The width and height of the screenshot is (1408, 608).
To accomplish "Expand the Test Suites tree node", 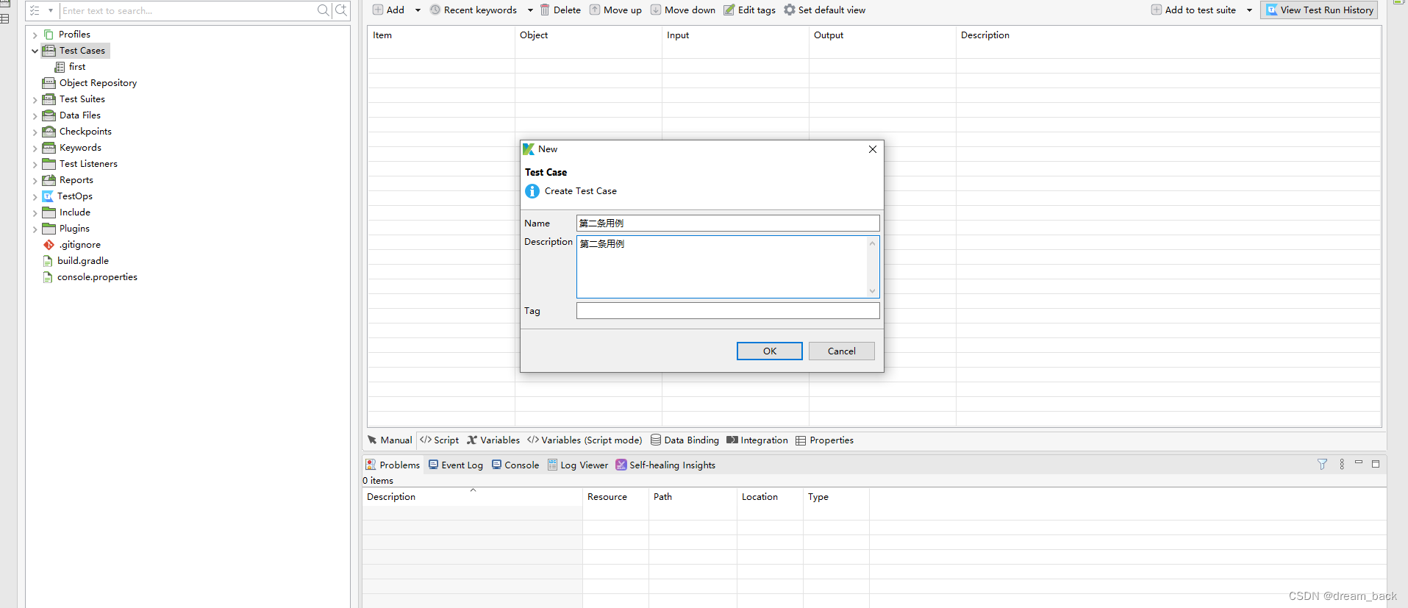I will (35, 99).
